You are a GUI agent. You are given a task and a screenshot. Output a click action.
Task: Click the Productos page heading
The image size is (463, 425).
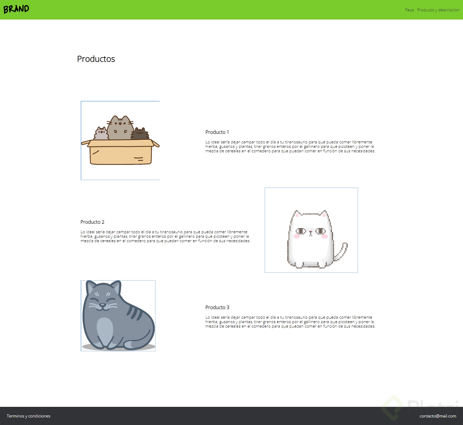click(96, 59)
